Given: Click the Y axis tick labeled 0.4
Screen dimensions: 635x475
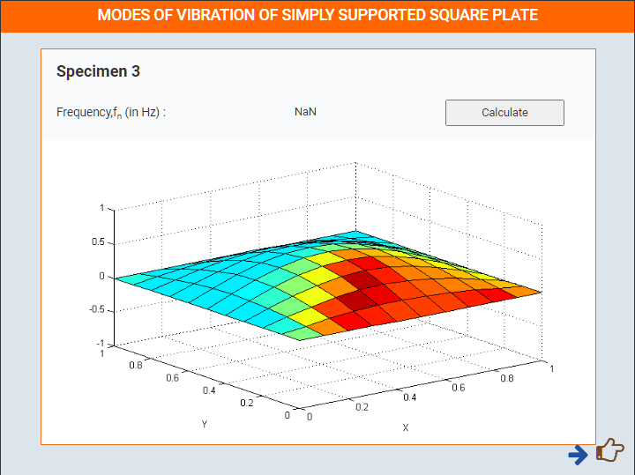Looking at the screenshot, I should point(209,390).
